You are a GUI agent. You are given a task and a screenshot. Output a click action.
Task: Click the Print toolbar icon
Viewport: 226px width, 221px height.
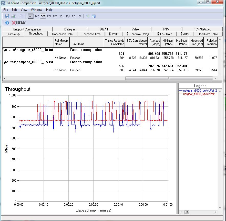[x=13, y=16]
